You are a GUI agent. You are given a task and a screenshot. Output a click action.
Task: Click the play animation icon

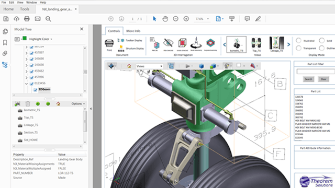point(188,66)
